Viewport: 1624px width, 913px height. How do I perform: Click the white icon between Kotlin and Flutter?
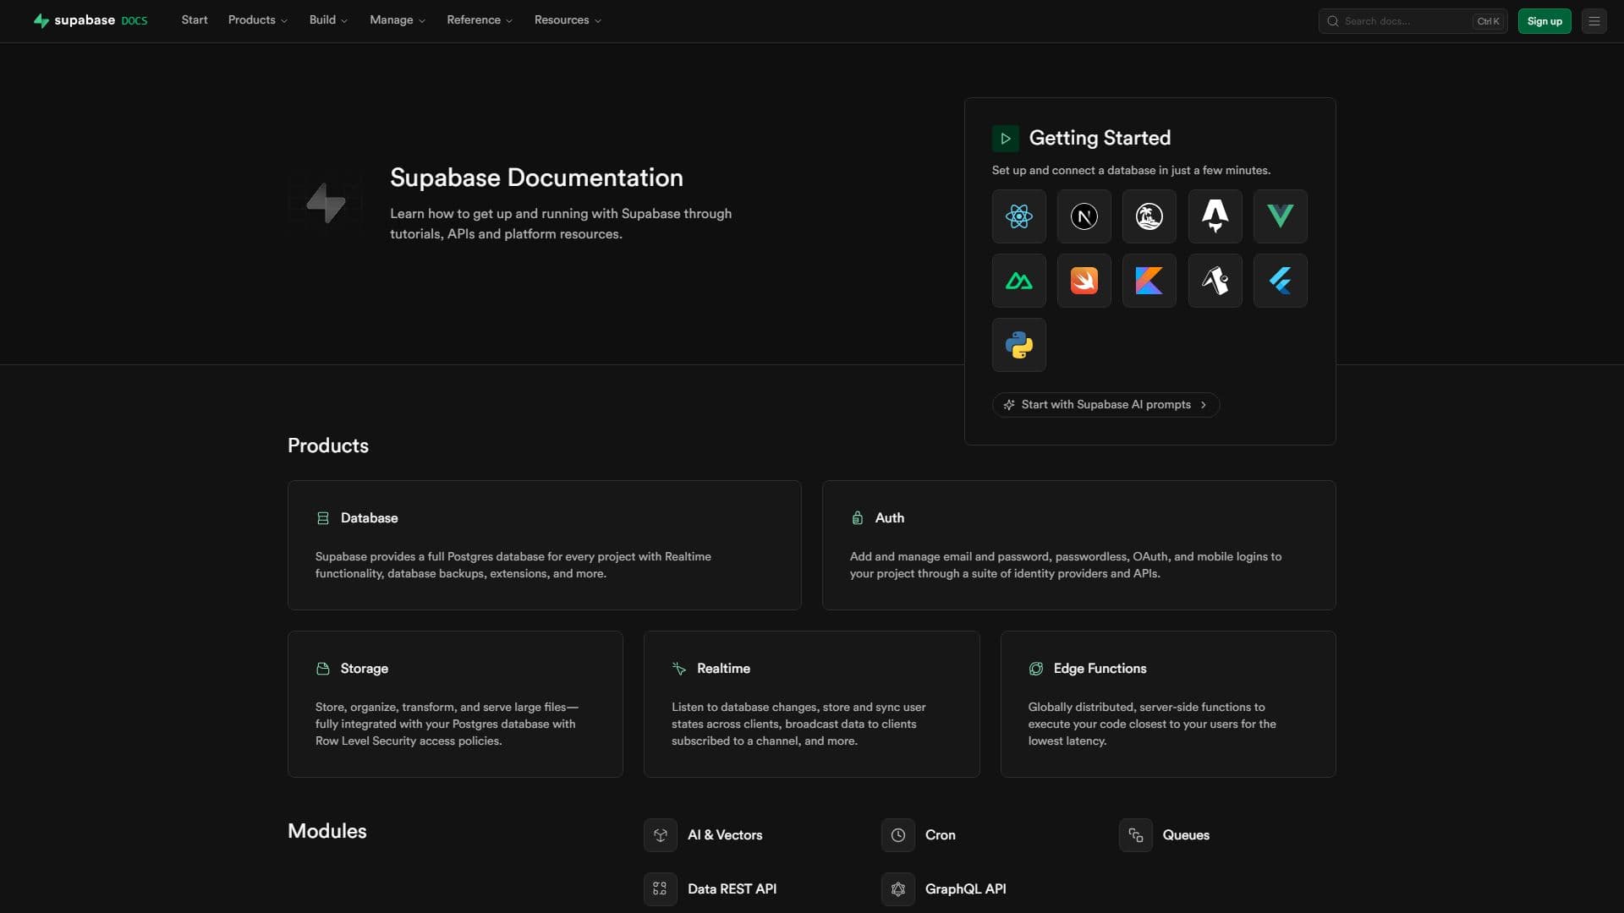coord(1215,281)
